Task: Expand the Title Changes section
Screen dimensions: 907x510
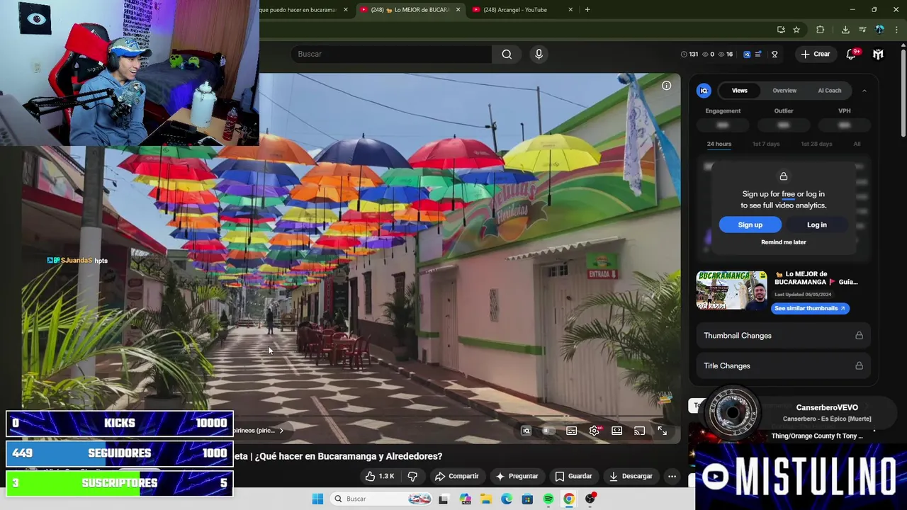Action: point(783,365)
